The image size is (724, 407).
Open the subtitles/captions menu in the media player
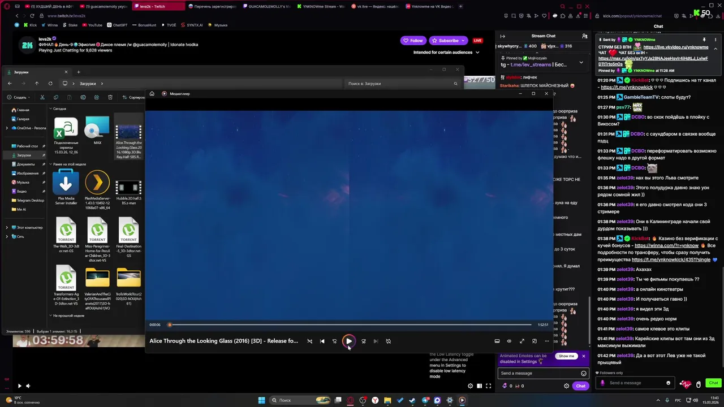pos(497,341)
